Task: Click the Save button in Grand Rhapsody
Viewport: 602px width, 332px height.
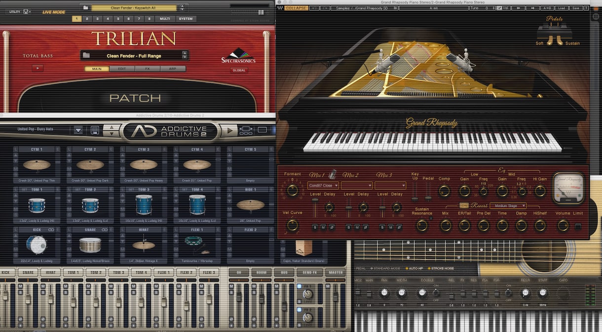Action: click(x=575, y=8)
